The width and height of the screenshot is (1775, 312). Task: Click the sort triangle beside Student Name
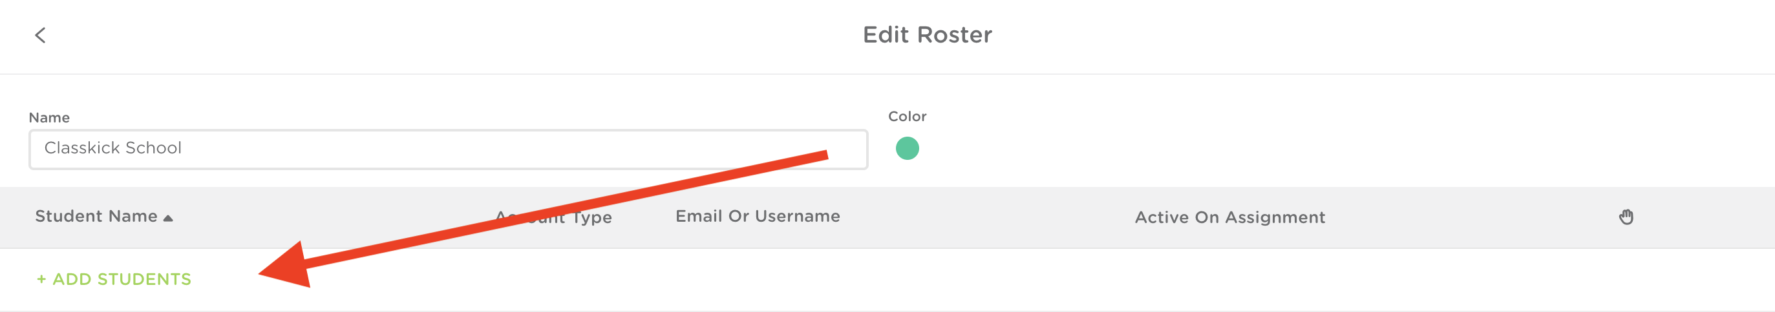[x=168, y=218]
